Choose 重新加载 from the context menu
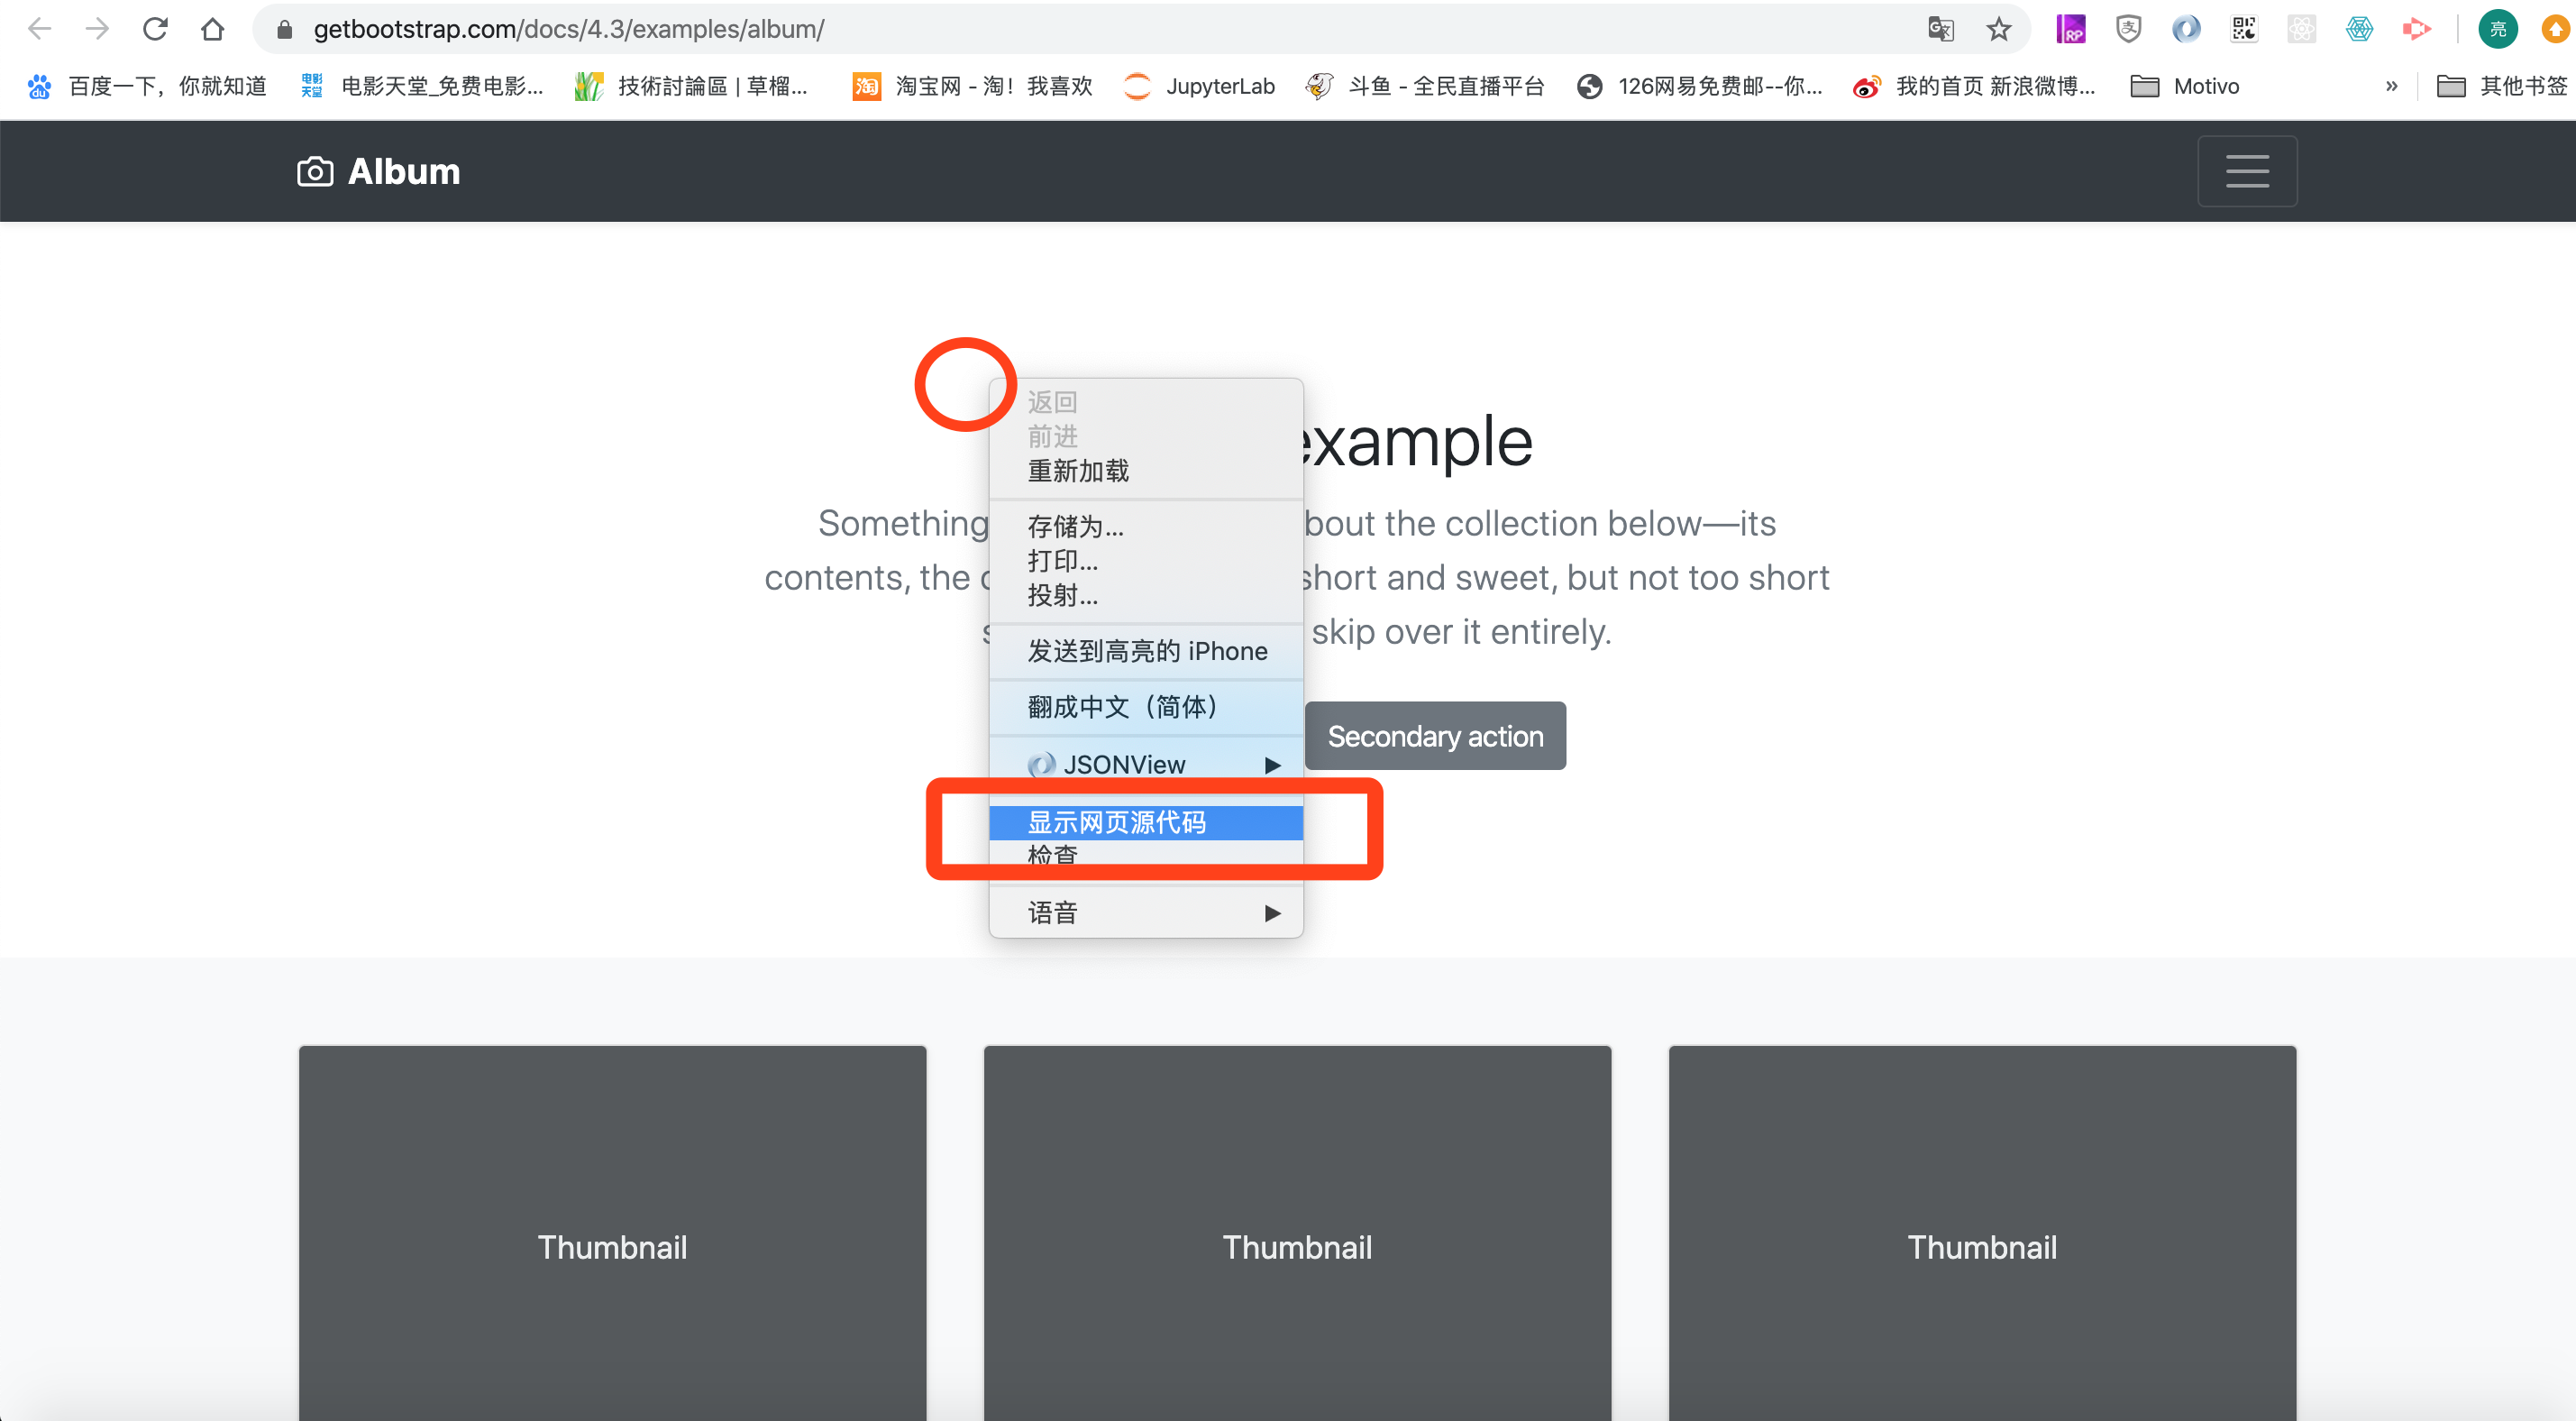Screen dimensions: 2576x1421 [1078, 471]
